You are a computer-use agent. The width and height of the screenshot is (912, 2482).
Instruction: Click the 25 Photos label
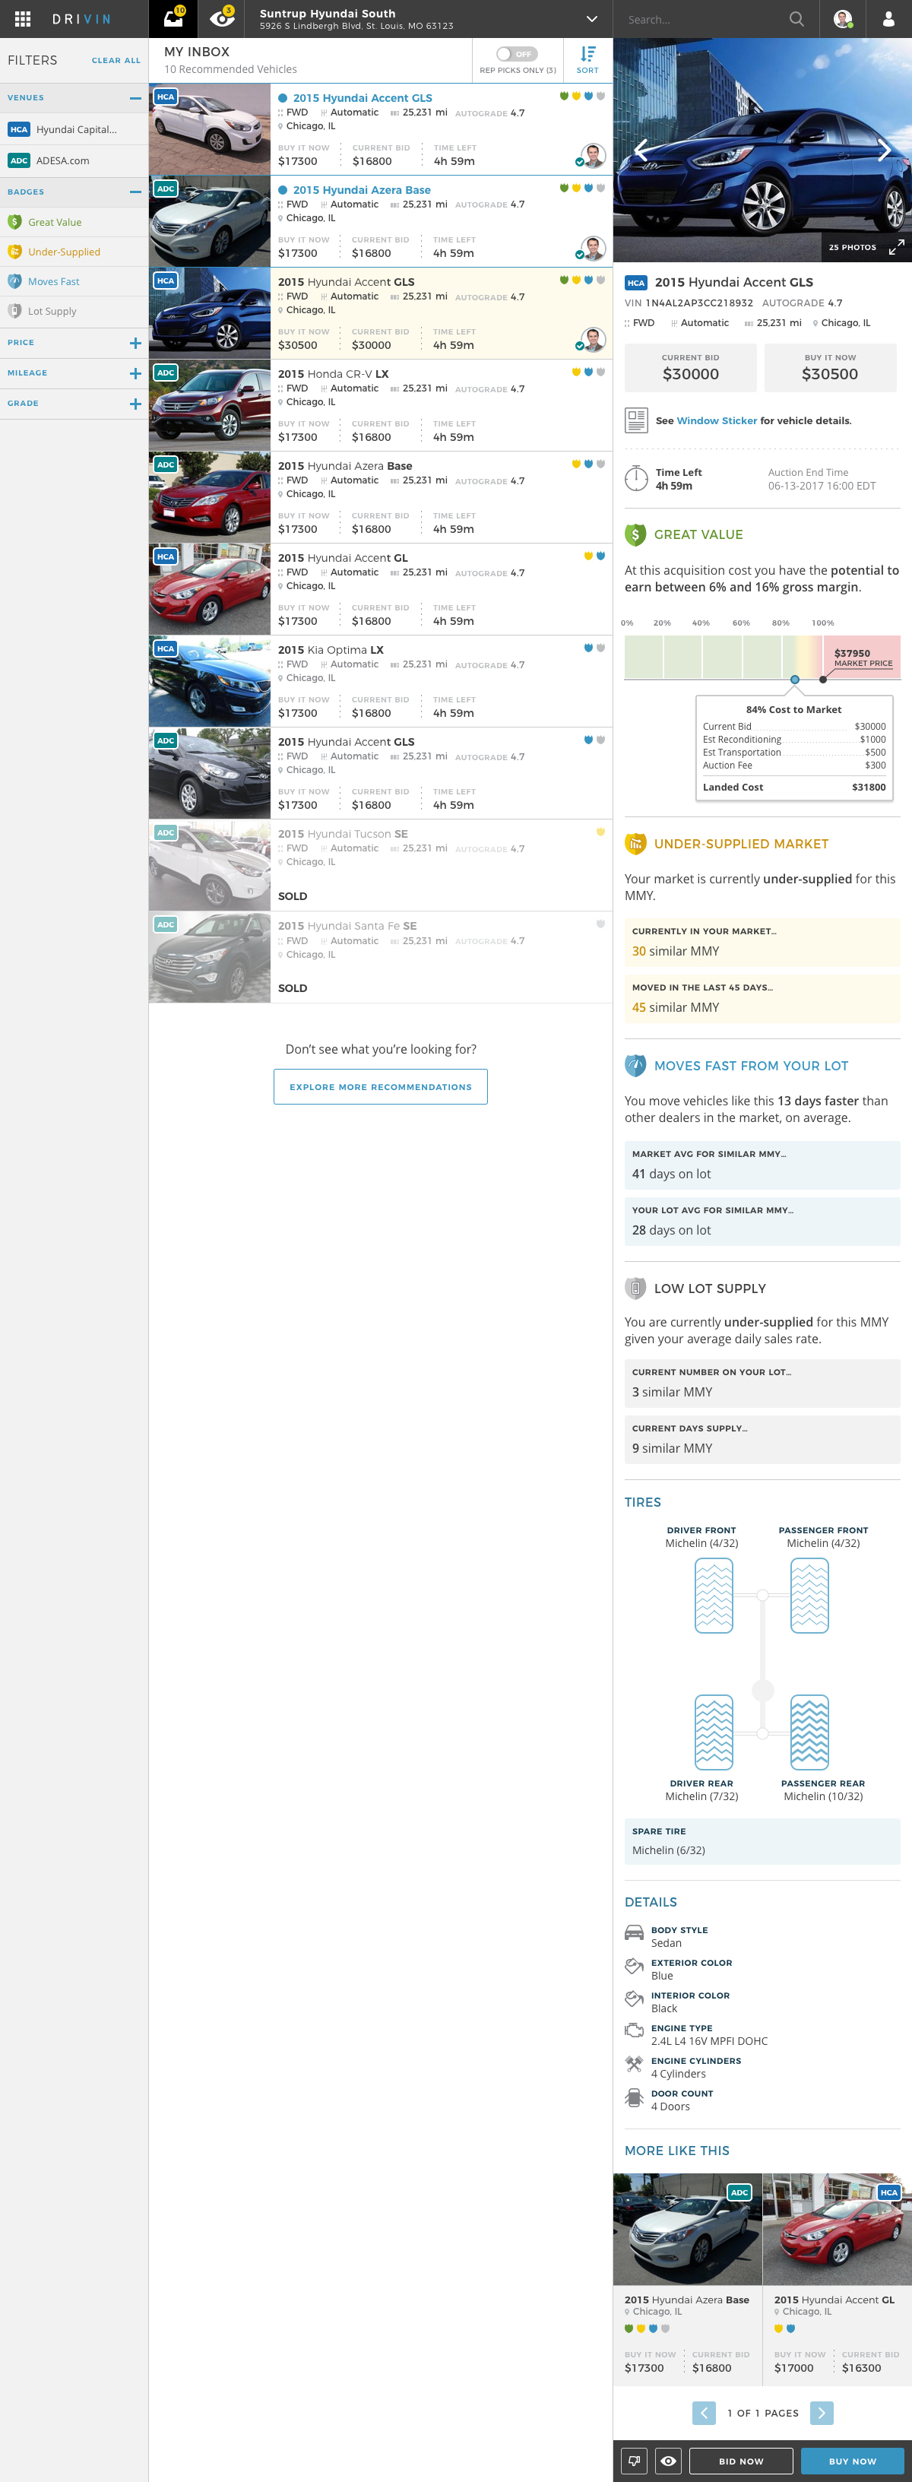[852, 248]
